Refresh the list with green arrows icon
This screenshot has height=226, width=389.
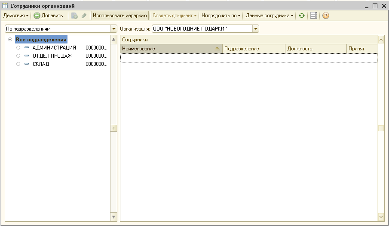[302, 15]
